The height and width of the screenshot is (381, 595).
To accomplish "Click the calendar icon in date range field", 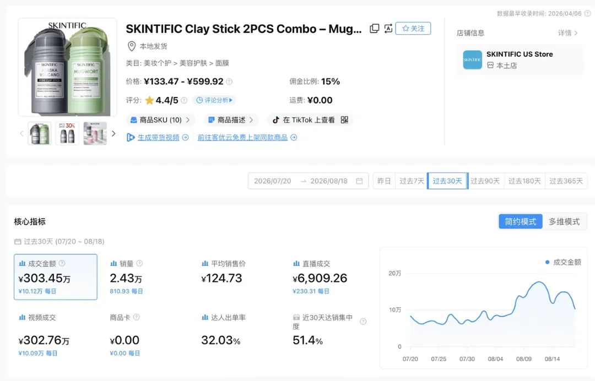I will point(359,181).
